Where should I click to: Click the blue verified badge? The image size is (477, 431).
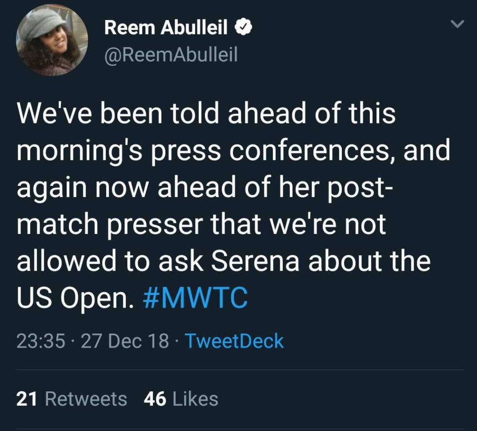(243, 28)
